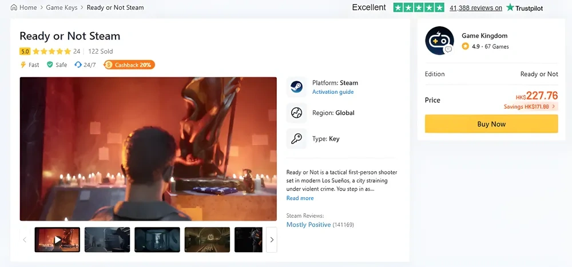Viewport: 572px width, 267px height.
Task: Open 41,388 reviews on Trustpilot link
Action: 476,8
